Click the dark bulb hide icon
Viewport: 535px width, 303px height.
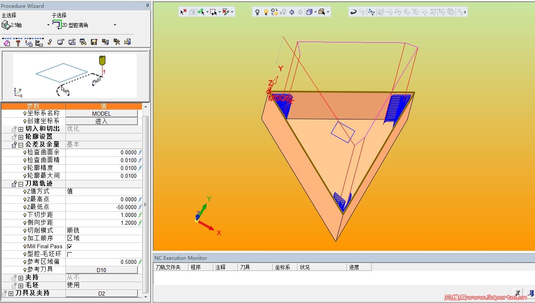pos(257,12)
